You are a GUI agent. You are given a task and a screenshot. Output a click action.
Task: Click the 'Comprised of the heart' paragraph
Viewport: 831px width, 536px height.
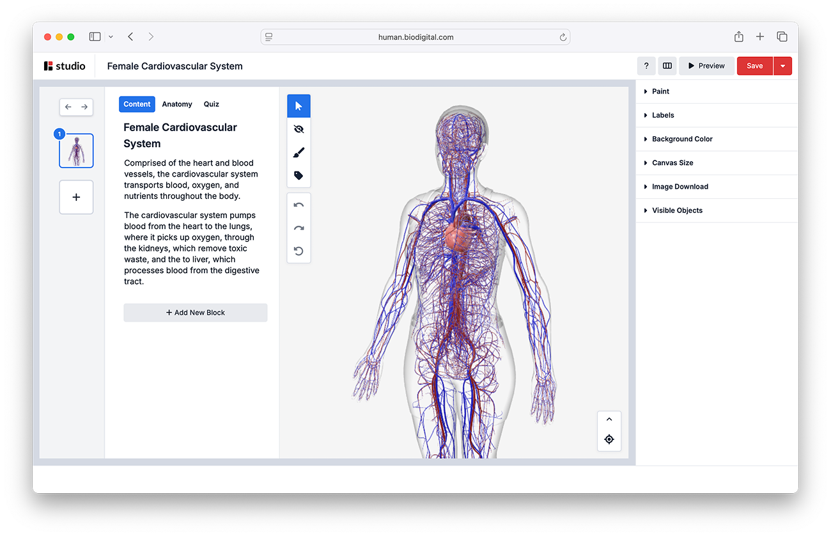191,180
